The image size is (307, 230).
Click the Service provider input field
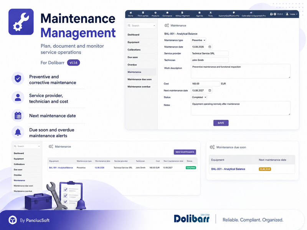click(x=210, y=53)
